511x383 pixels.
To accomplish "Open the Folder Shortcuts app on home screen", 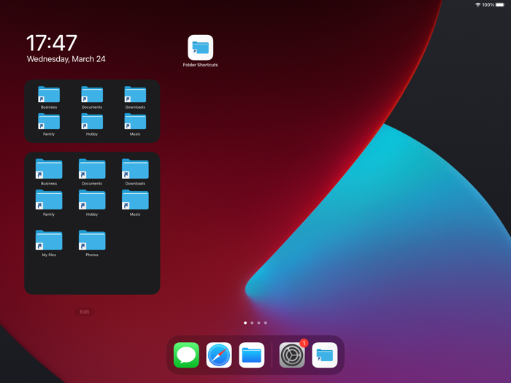I will pos(201,47).
